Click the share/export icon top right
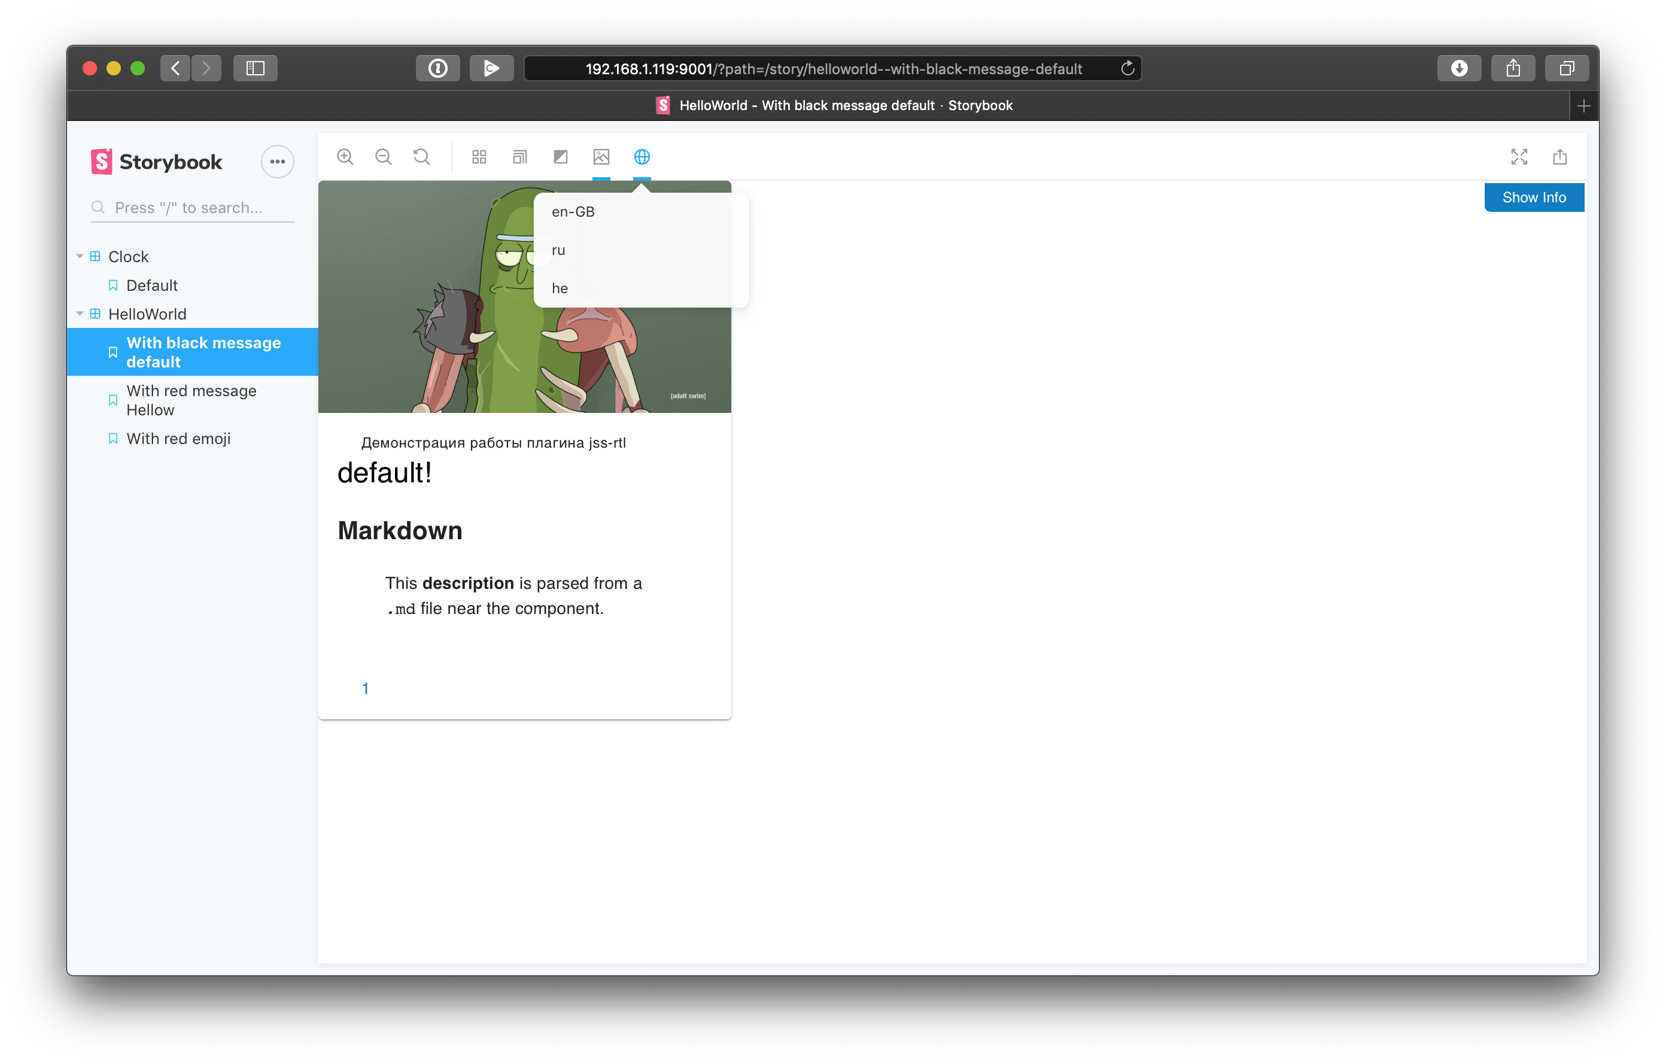Screen dimensions: 1666x1064 1560,157
